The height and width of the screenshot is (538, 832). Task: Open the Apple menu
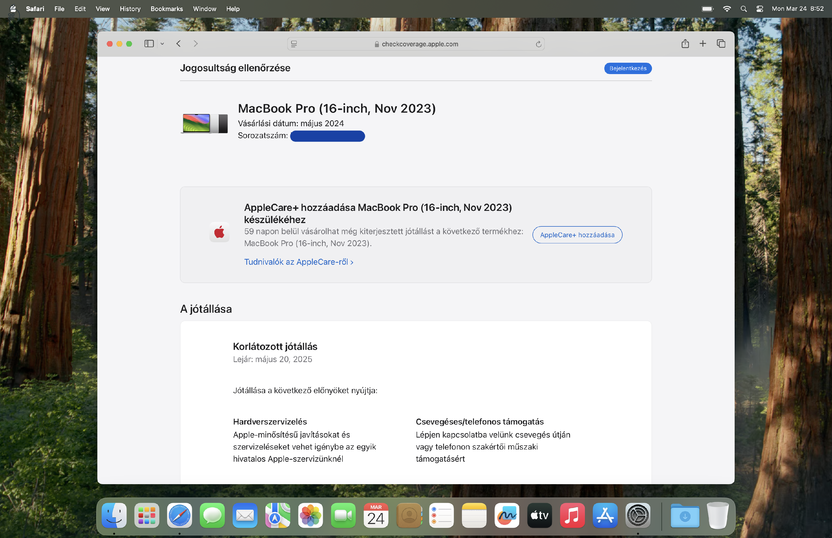[13, 9]
